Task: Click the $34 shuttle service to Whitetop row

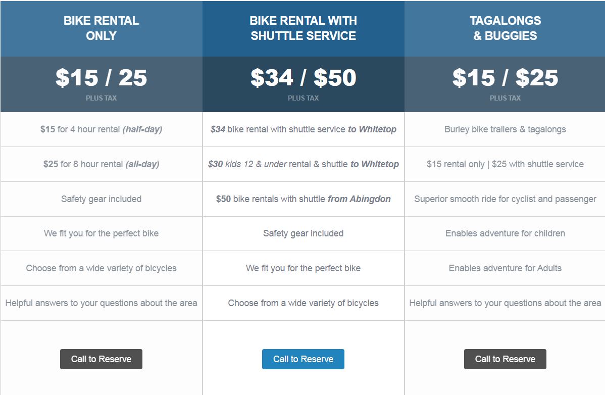Action: [x=304, y=129]
